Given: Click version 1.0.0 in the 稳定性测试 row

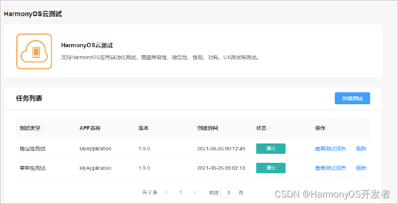Looking at the screenshot, I should point(144,149).
